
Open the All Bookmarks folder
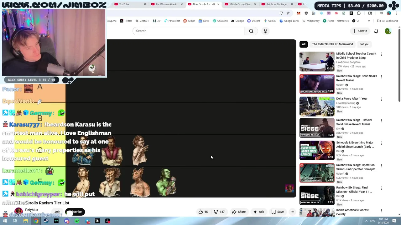click(388, 21)
